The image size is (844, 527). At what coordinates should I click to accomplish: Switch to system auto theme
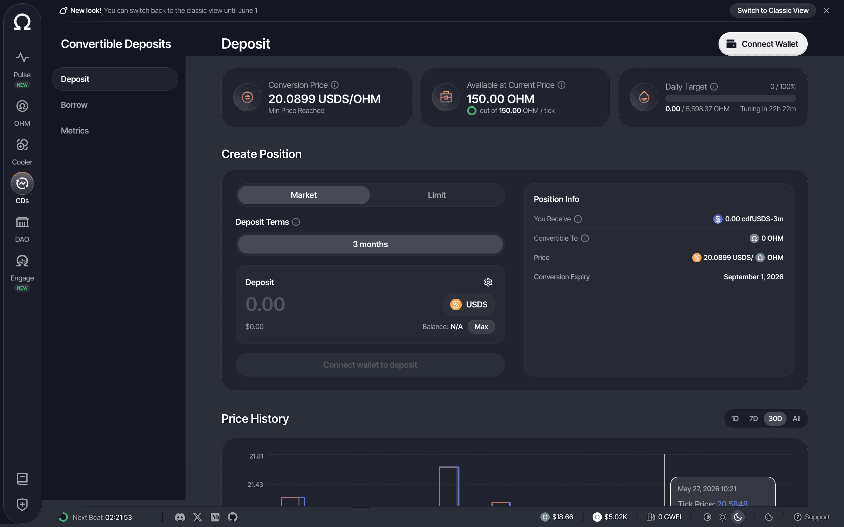click(x=707, y=517)
